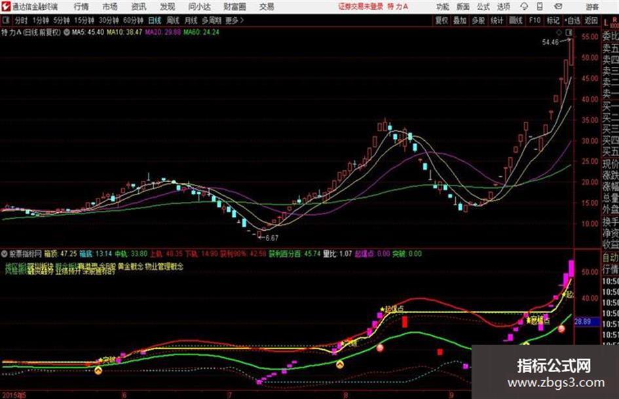
Task: Switch to the 1分钟 period
Action: [x=40, y=20]
